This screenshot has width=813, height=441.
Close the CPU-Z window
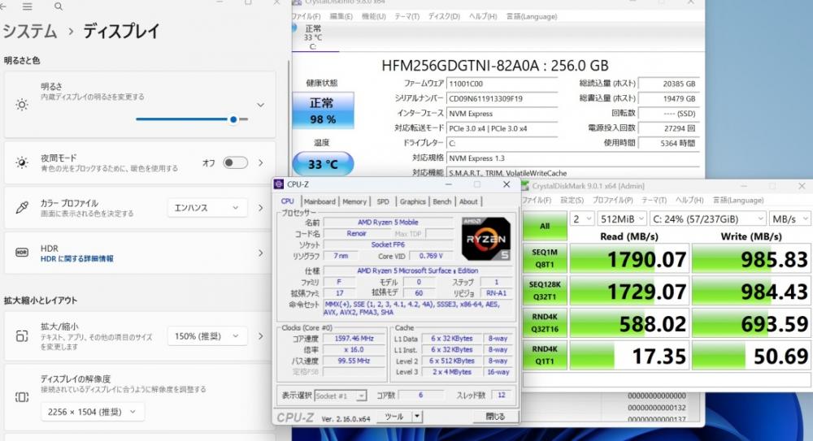tap(506, 184)
